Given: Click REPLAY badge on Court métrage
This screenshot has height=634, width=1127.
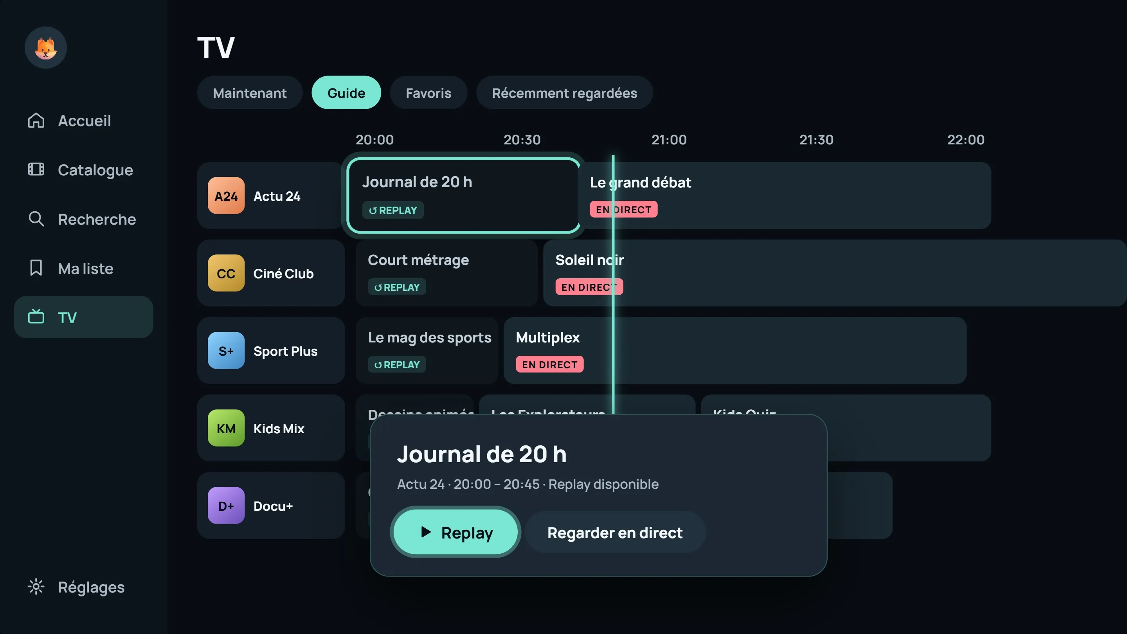Looking at the screenshot, I should [397, 287].
